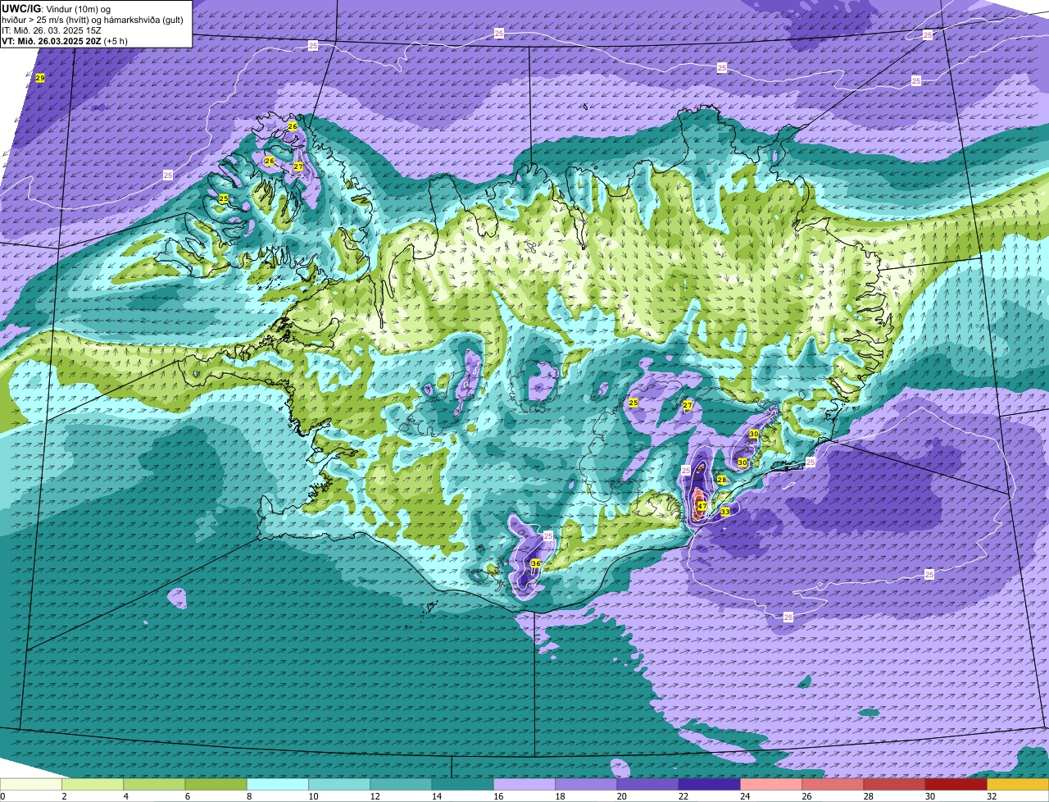Click the red 28–30 legend swatch
Image resolution: width=1049 pixels, height=802 pixels.
(894, 784)
